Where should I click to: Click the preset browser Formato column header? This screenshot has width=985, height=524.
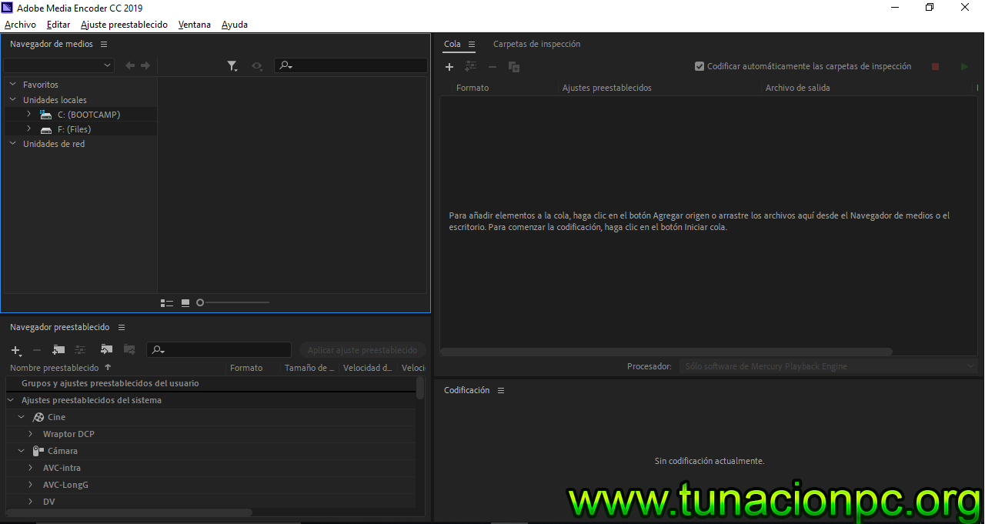point(246,368)
